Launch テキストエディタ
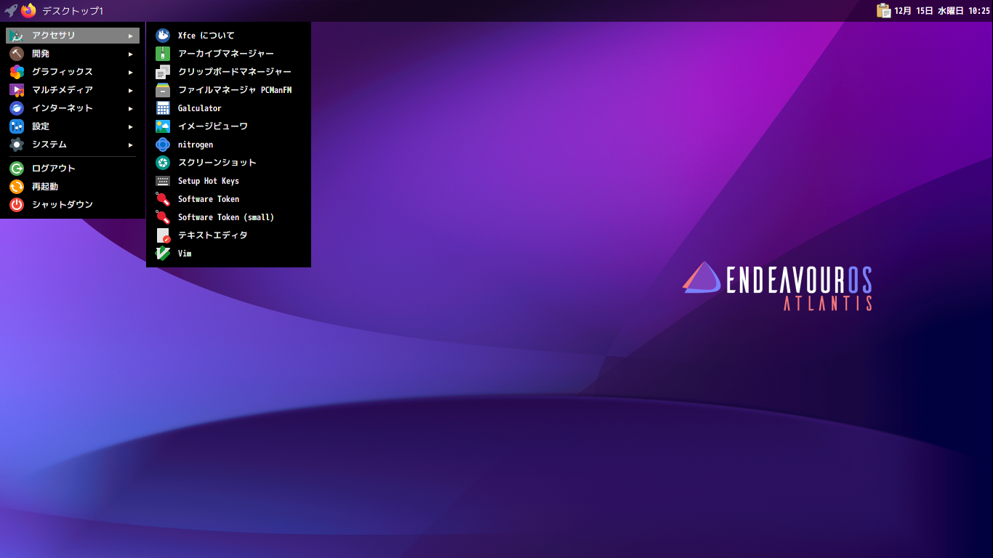 tap(228, 235)
